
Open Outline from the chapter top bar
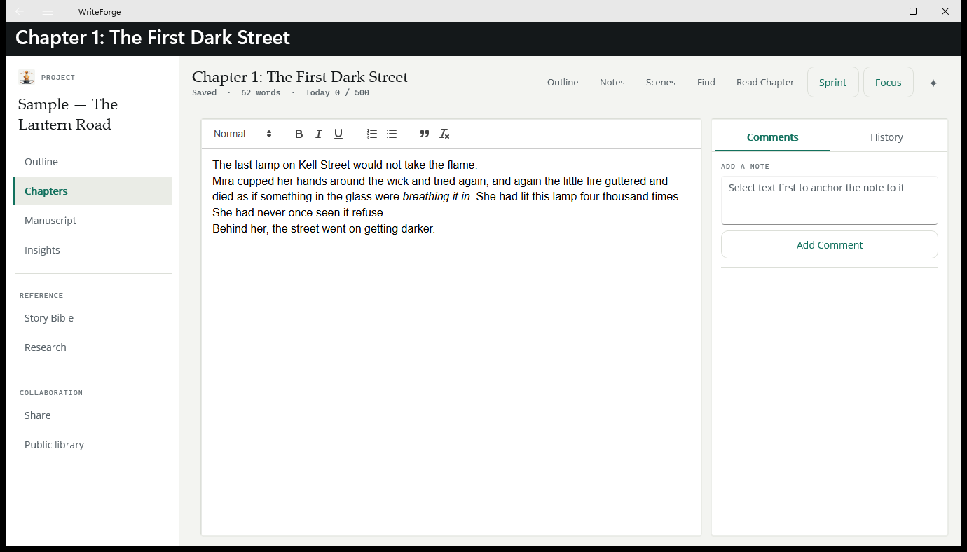point(563,82)
